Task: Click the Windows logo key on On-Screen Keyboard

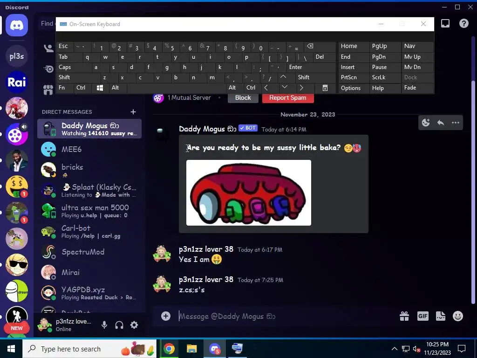Action: pyautogui.click(x=100, y=88)
